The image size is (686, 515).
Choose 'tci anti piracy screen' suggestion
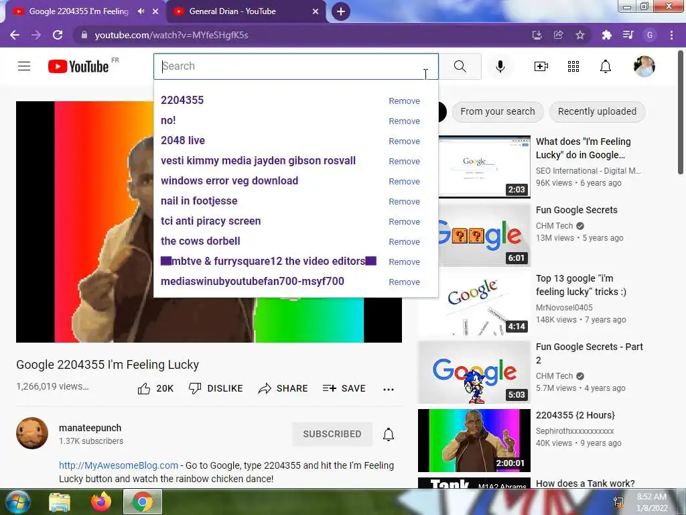pos(210,221)
